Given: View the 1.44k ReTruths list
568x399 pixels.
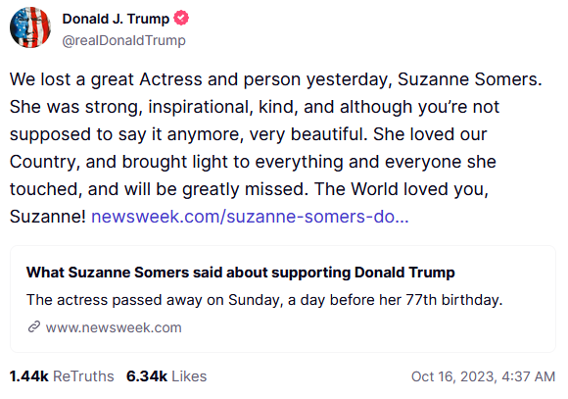Looking at the screenshot, I should [x=62, y=376].
